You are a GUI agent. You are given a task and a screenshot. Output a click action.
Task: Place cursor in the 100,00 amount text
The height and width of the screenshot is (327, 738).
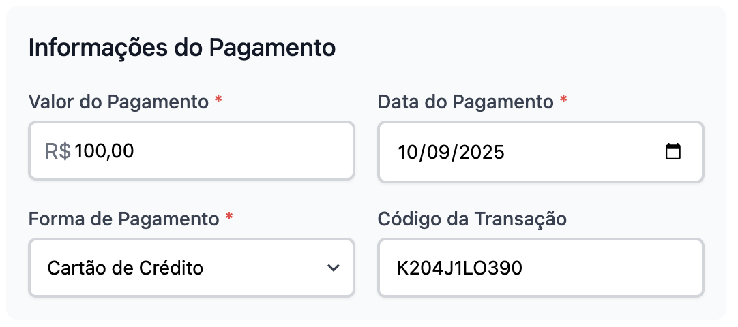[x=104, y=151]
